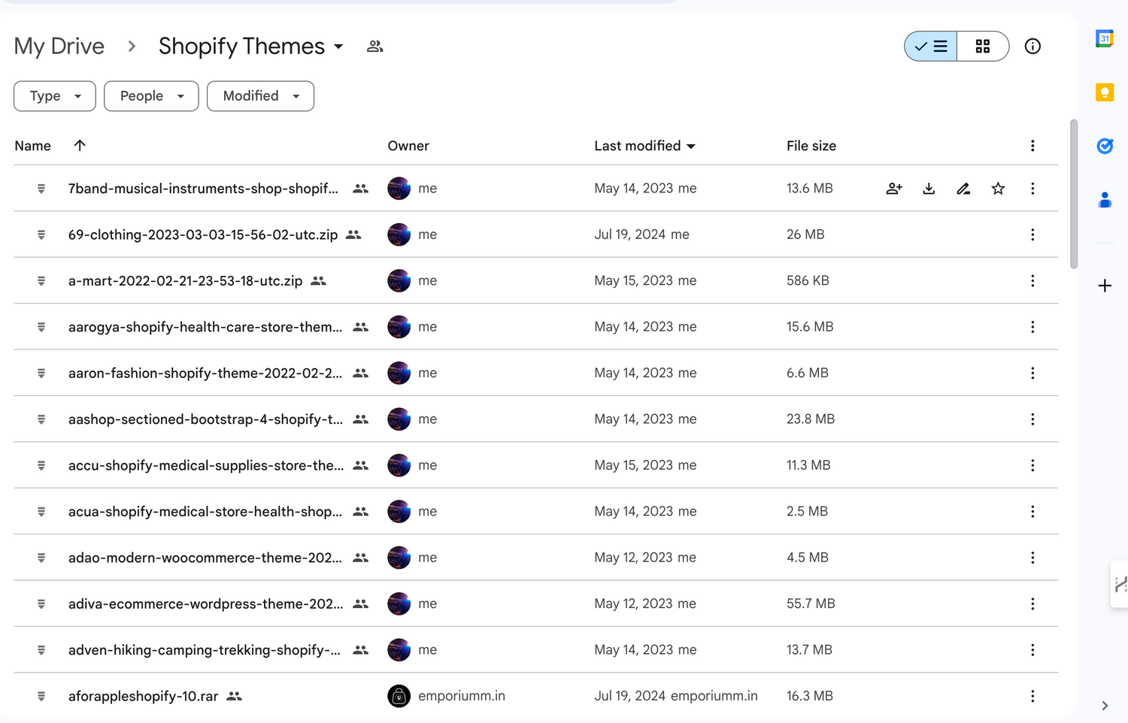Image resolution: width=1128 pixels, height=723 pixels.
Task: Open Contacts side panel
Action: (1104, 200)
